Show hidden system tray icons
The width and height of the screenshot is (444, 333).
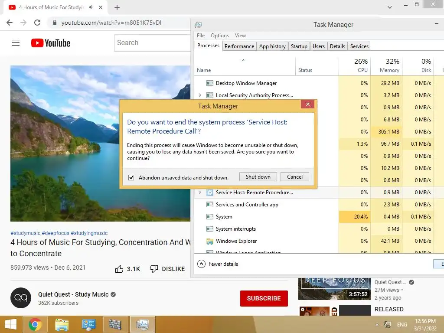tap(377, 324)
